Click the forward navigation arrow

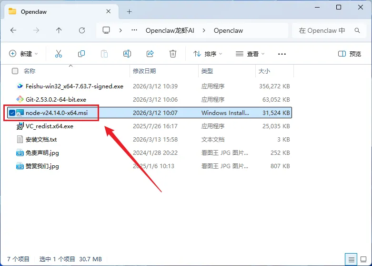[36, 30]
